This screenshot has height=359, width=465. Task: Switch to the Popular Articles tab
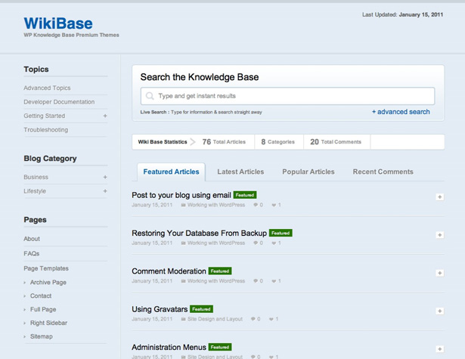coord(308,172)
